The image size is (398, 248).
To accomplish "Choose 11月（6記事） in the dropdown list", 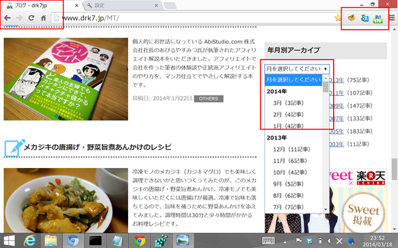I will pos(293,161).
